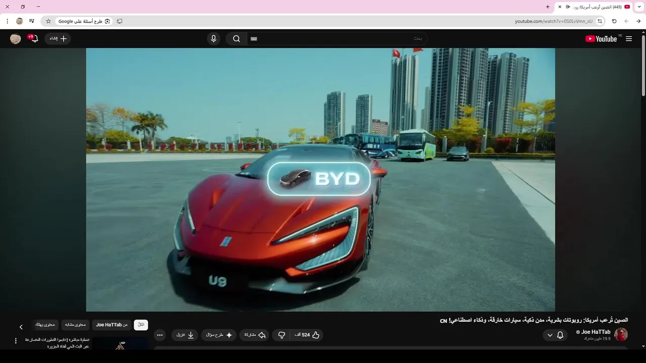Expand the tab search dropdown arrow
The width and height of the screenshot is (646, 363).
(640, 7)
